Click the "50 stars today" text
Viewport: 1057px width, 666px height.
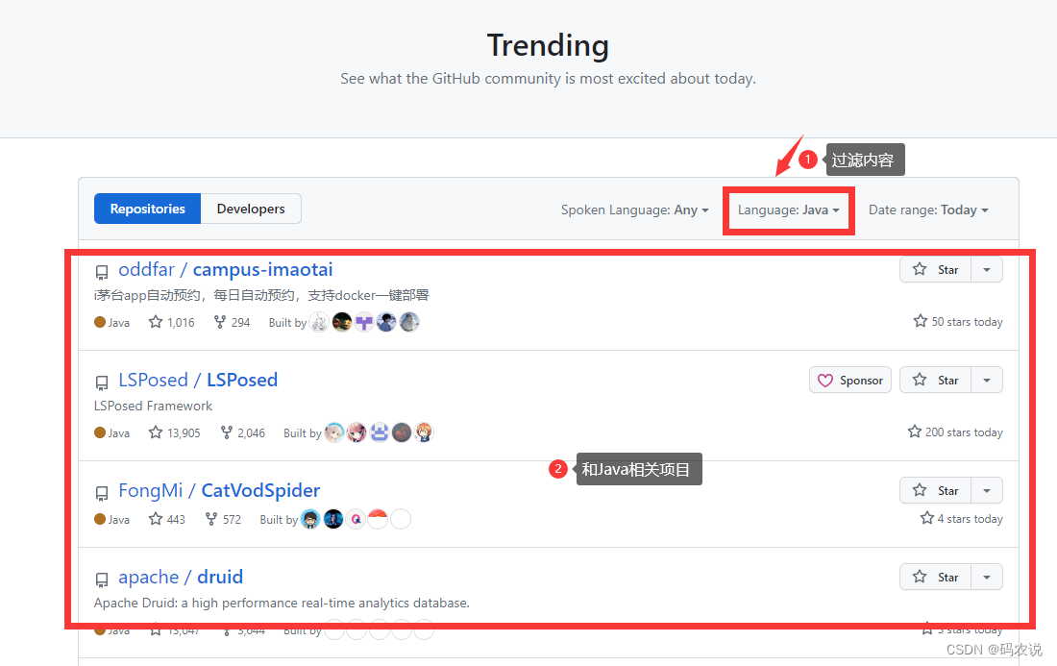967,322
